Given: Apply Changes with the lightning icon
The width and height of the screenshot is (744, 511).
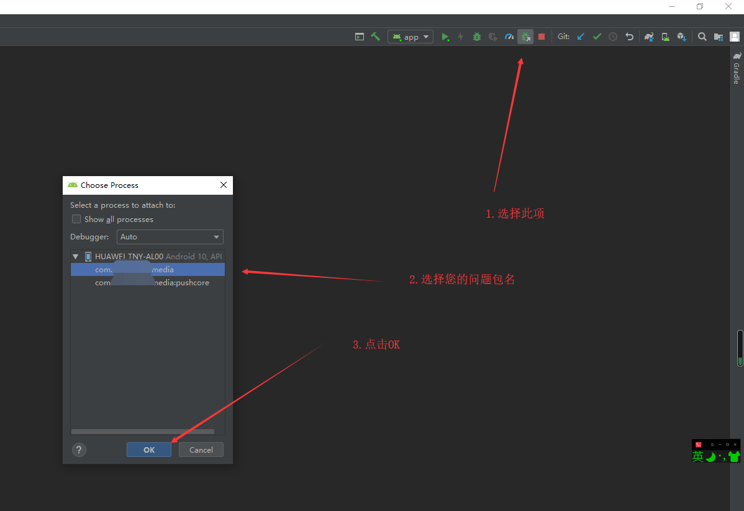Looking at the screenshot, I should pos(461,37).
